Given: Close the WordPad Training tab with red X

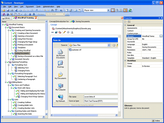Looking at the screenshot, I should point(36,18).
